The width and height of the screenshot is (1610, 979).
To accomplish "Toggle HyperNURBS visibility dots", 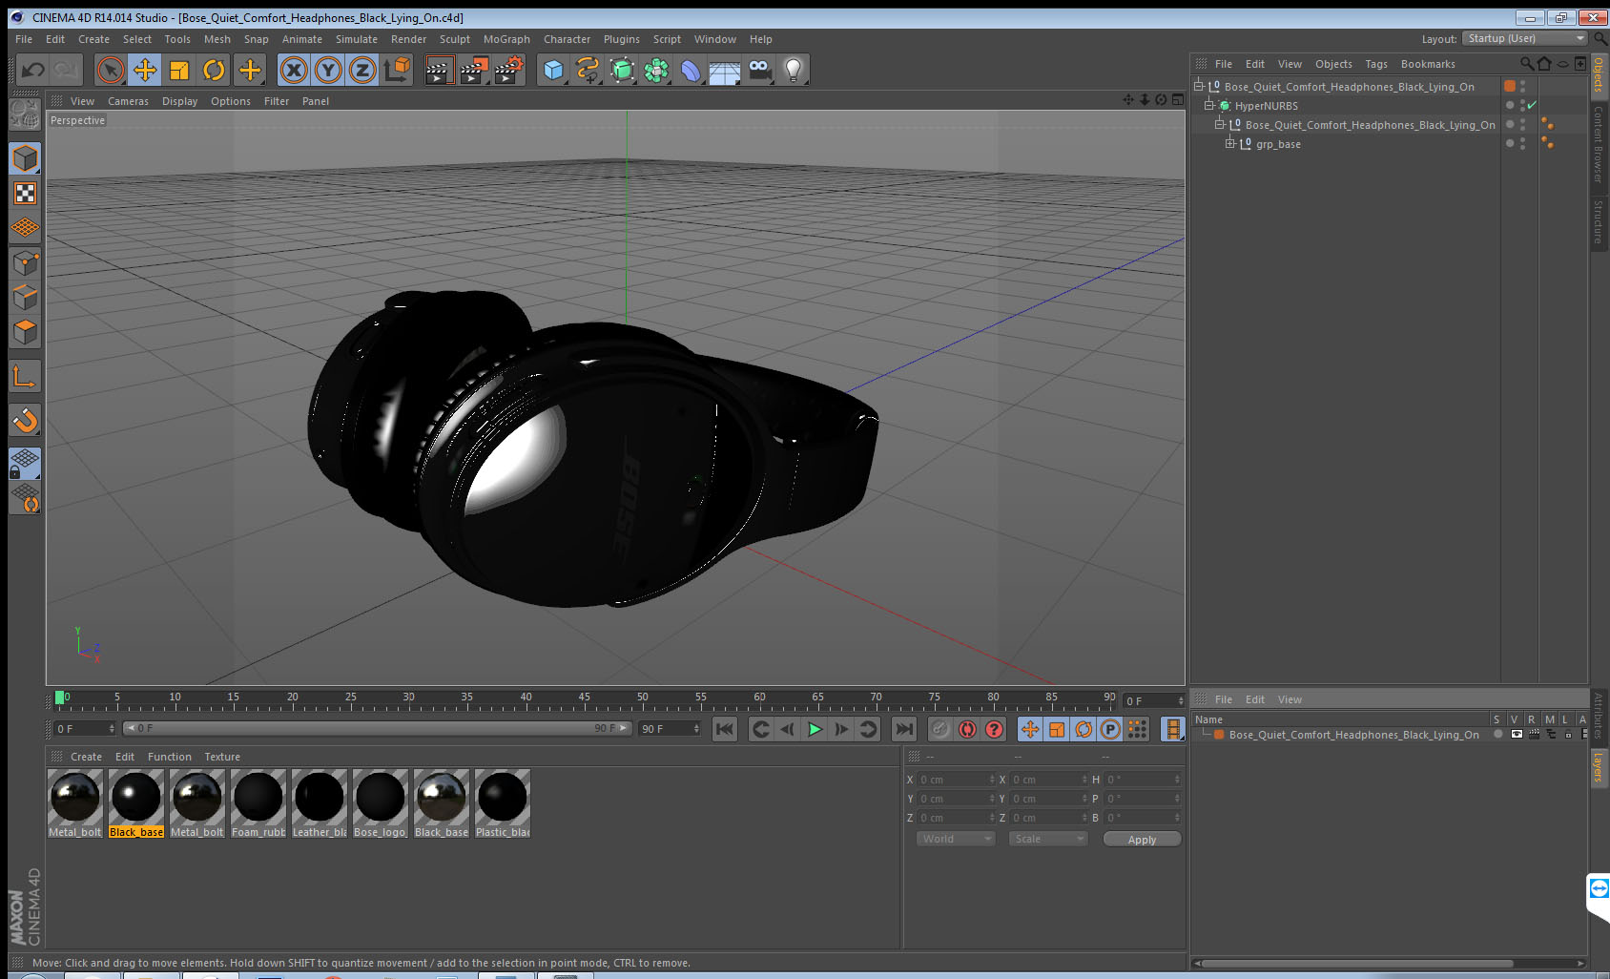I will tap(1522, 105).
